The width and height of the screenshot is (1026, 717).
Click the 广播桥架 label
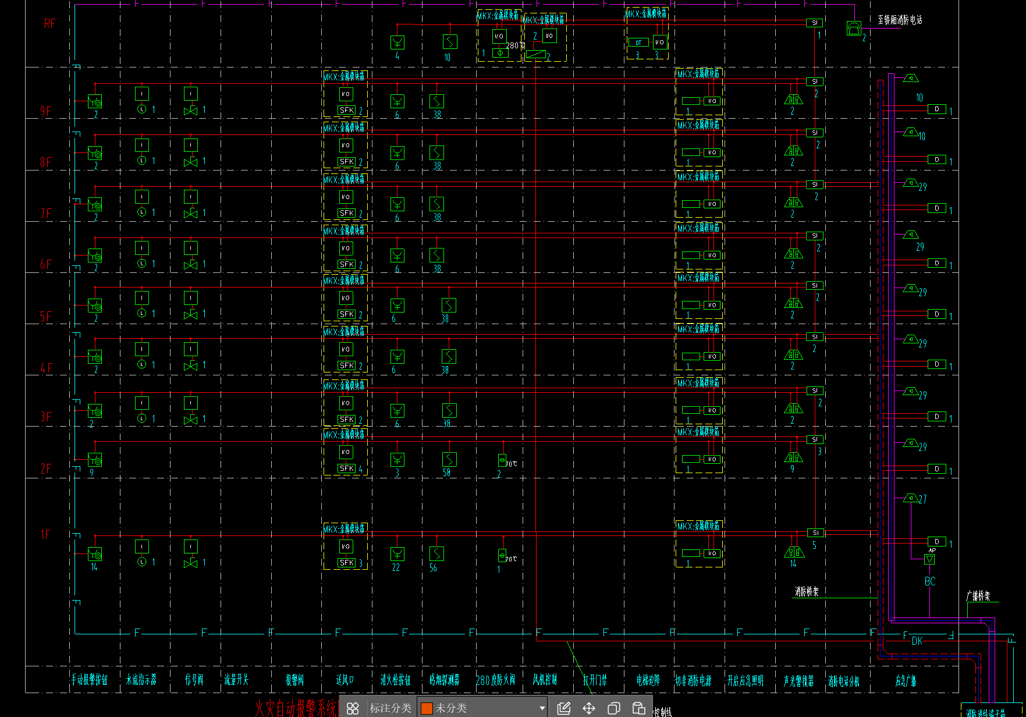click(978, 597)
